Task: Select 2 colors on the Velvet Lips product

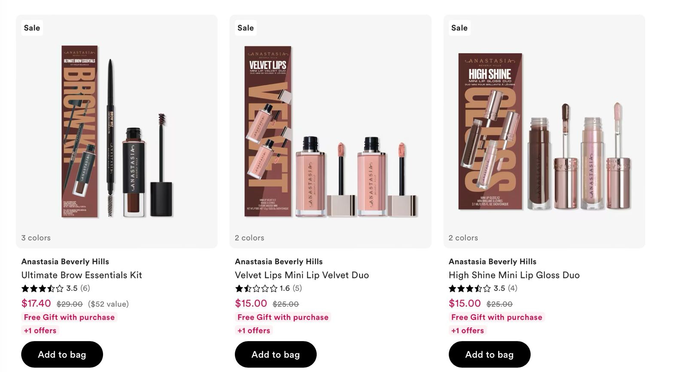Action: [x=248, y=238]
